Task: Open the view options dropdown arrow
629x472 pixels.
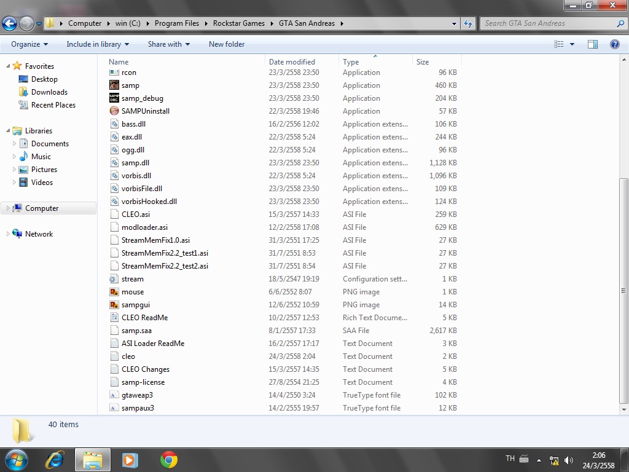Action: coord(572,44)
